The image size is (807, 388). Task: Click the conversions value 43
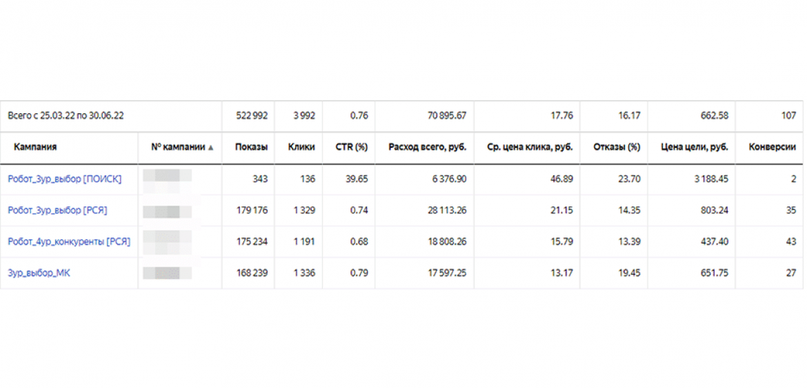pyautogui.click(x=790, y=242)
